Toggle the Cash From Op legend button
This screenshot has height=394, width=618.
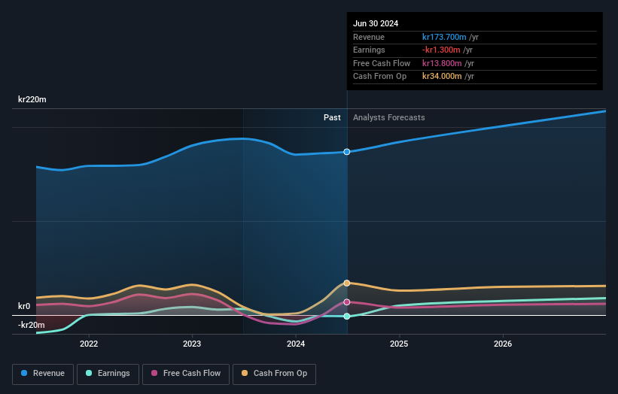point(274,374)
